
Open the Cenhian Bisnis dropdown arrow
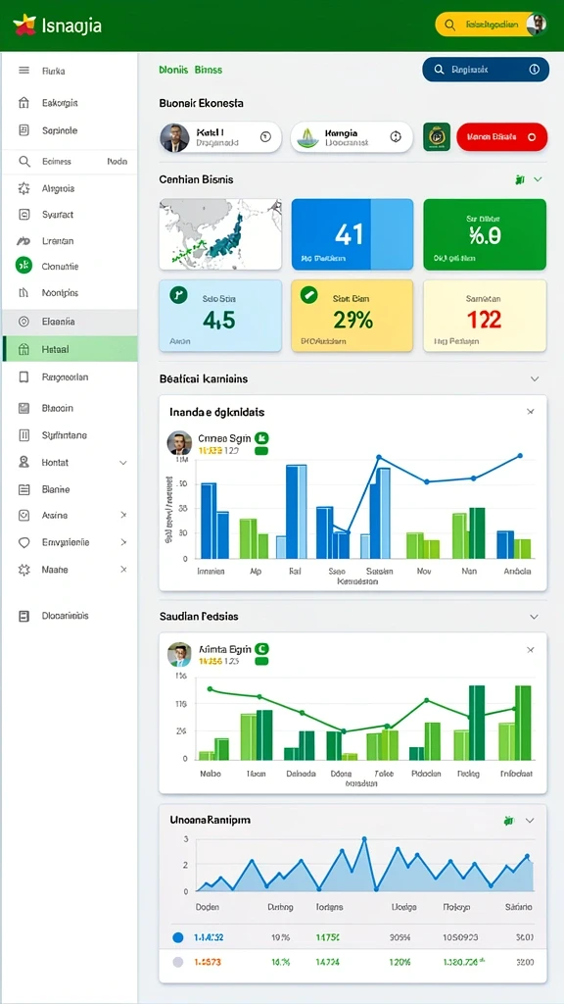tap(538, 180)
